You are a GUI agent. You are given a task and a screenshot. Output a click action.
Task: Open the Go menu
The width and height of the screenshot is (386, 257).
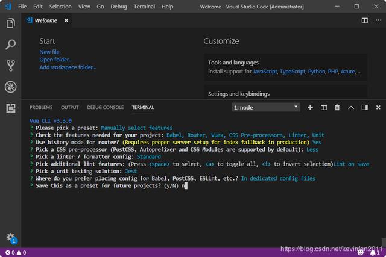point(100,7)
